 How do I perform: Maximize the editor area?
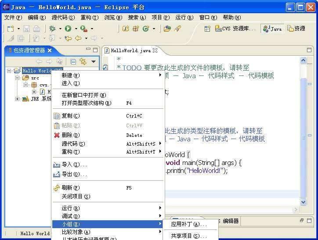309,50
